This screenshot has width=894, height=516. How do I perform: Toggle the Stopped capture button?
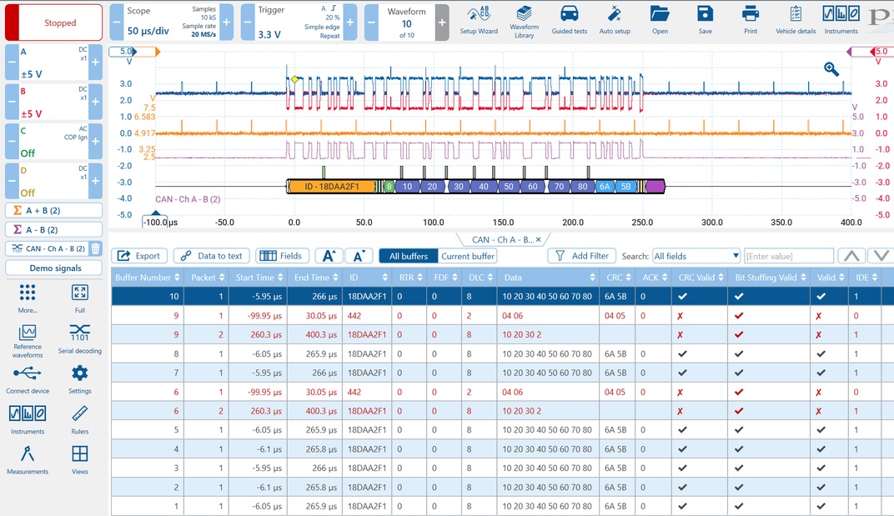click(x=53, y=23)
